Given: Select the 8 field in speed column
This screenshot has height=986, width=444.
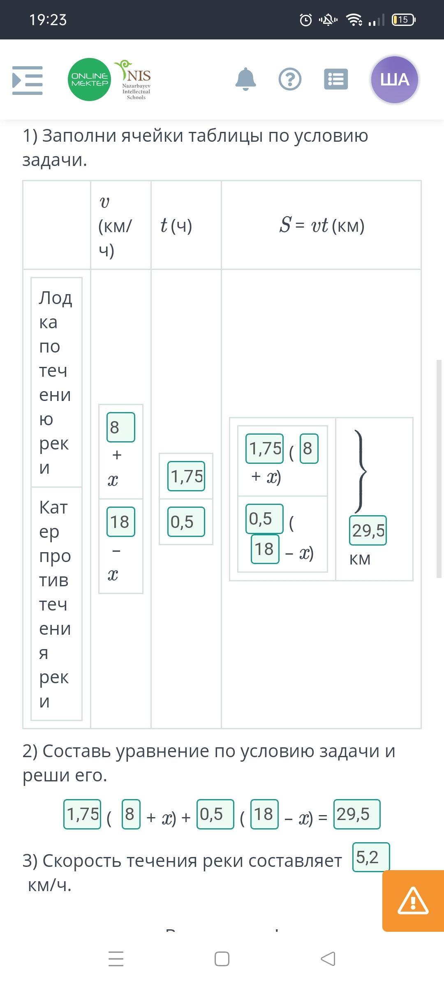Looking at the screenshot, I should (x=120, y=427).
